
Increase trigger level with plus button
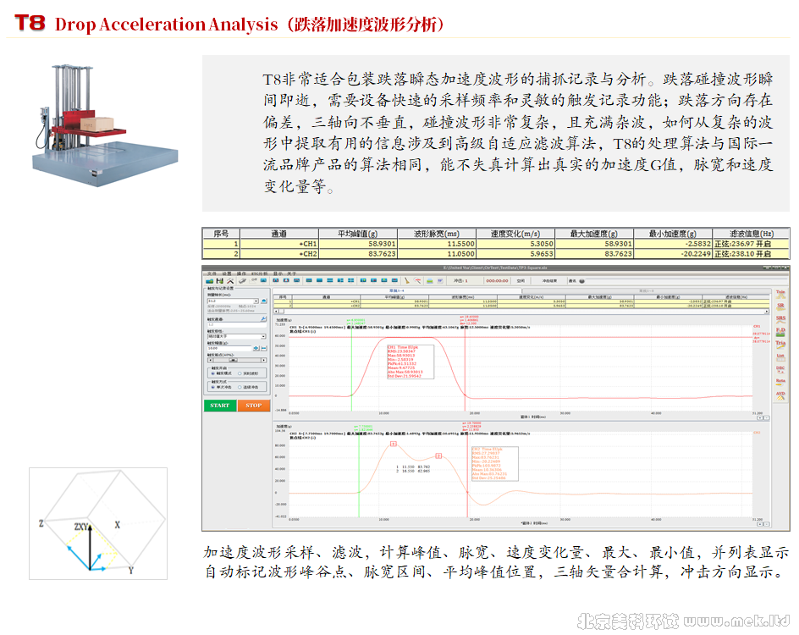pyautogui.click(x=256, y=348)
